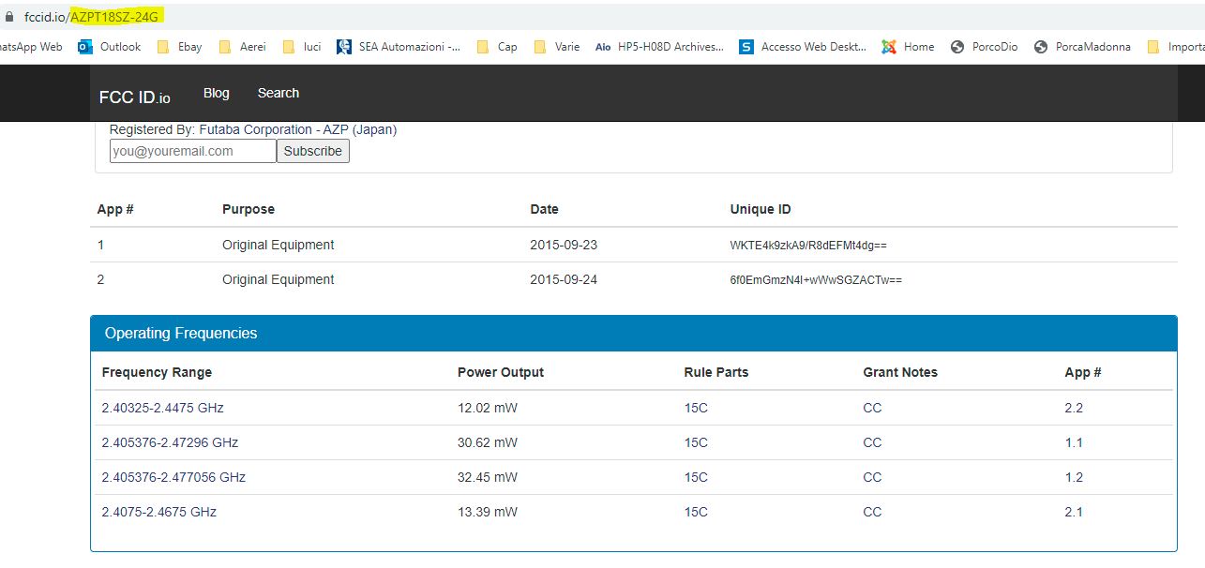This screenshot has width=1205, height=568.
Task: Click the Subscribe button
Action: (x=313, y=151)
